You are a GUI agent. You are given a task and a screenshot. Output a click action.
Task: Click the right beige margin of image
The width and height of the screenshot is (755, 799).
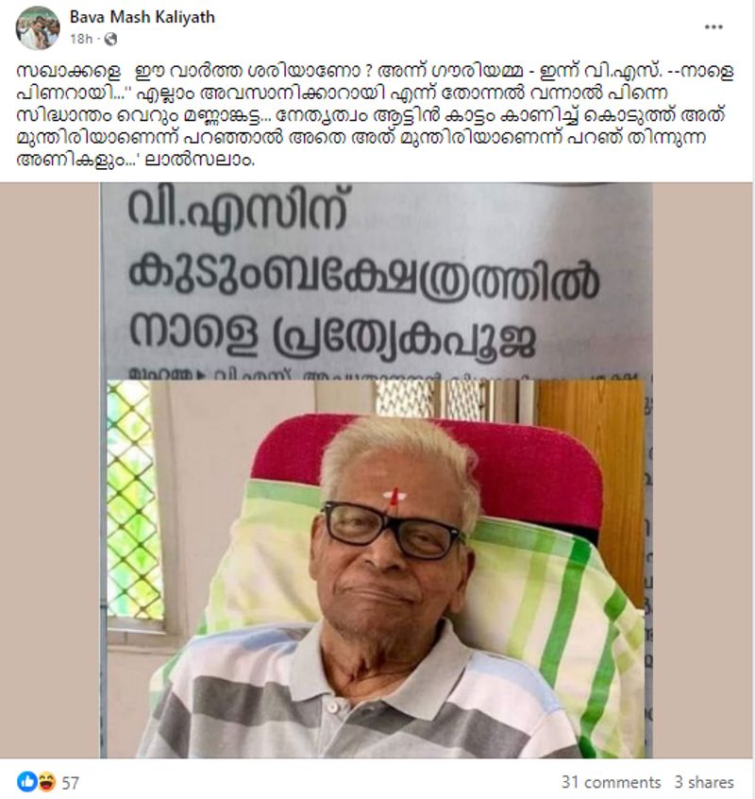point(702,469)
